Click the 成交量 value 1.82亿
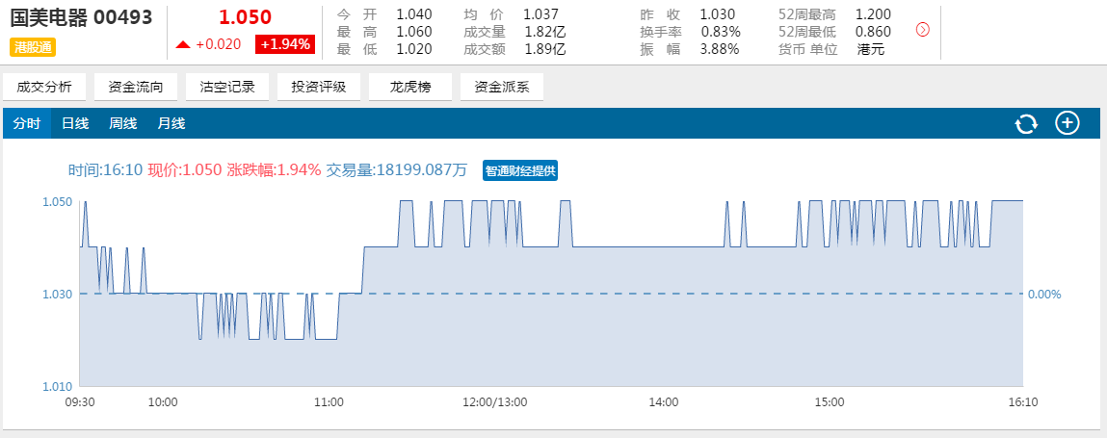Image resolution: width=1107 pixels, height=438 pixels. pos(545,32)
